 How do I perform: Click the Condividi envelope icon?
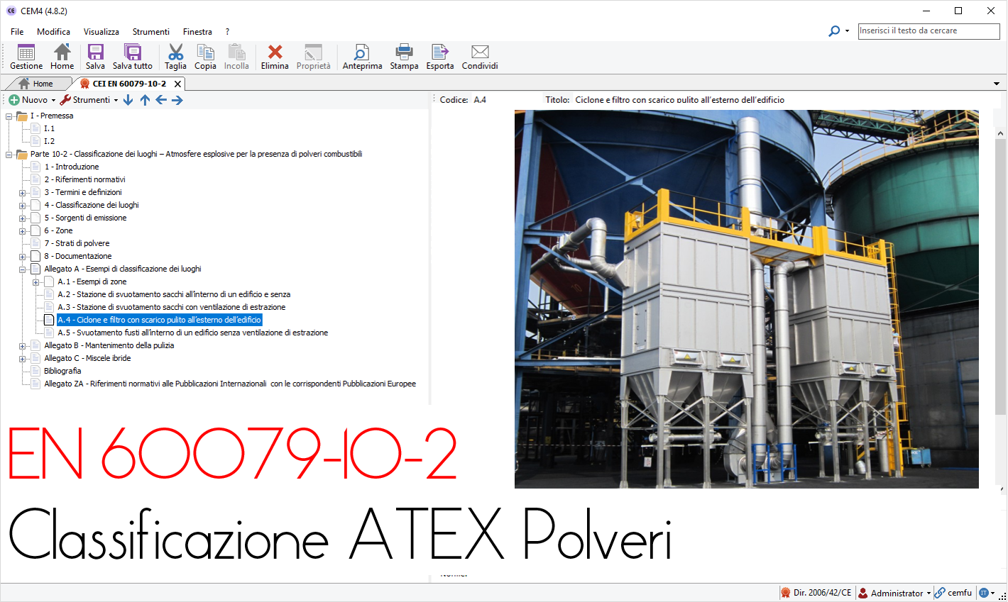(480, 57)
